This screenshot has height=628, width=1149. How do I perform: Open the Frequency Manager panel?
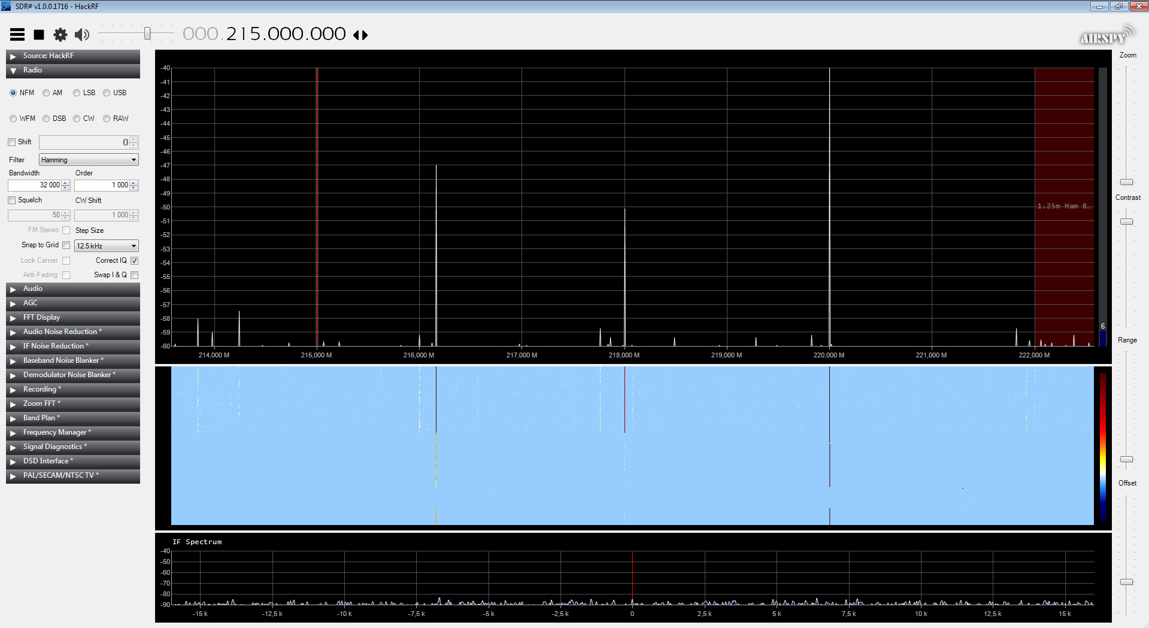tap(73, 432)
